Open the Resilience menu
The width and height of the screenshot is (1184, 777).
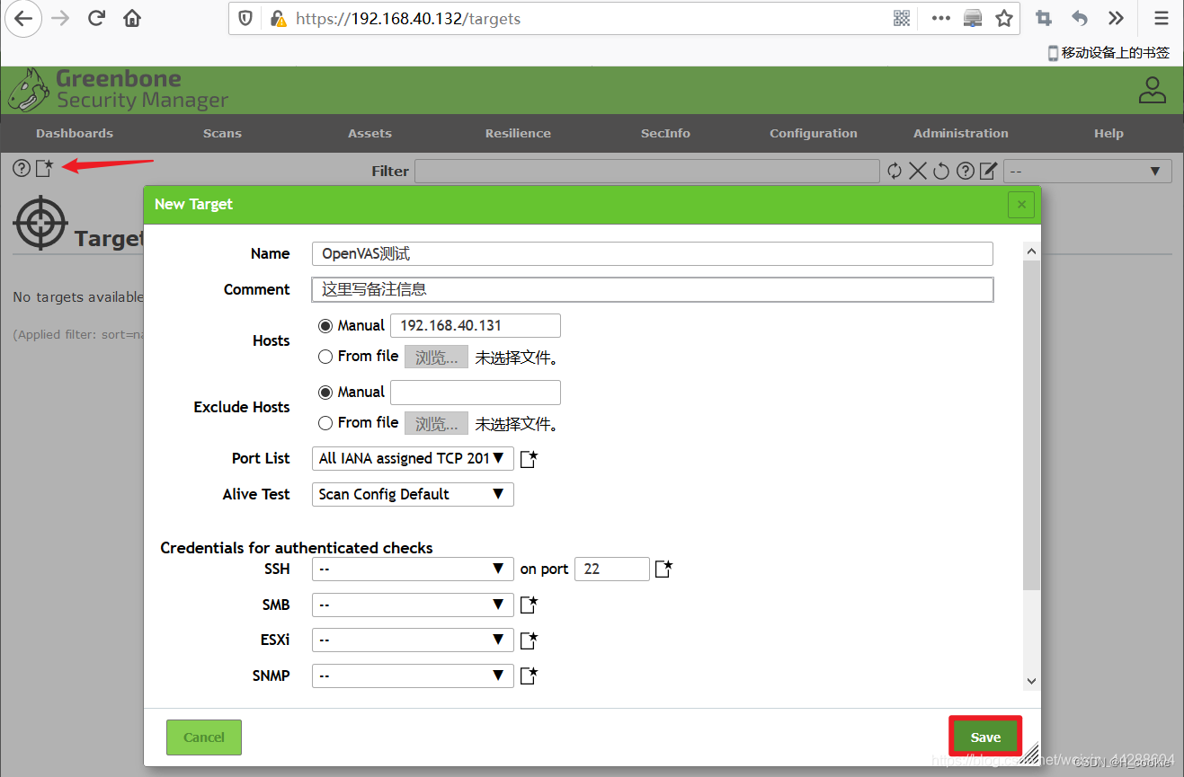[x=518, y=133]
